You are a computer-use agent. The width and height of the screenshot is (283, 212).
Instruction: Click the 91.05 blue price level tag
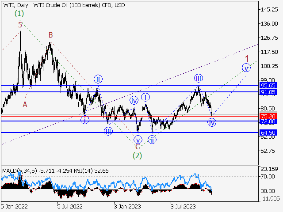pos(268,92)
